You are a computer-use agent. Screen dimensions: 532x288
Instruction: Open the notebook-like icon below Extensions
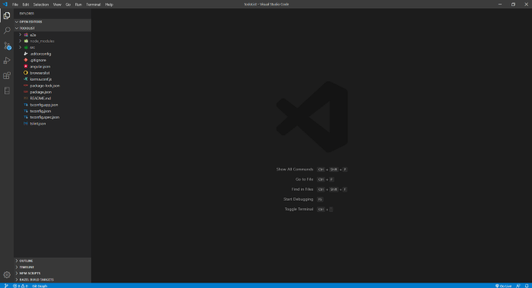(x=7, y=90)
